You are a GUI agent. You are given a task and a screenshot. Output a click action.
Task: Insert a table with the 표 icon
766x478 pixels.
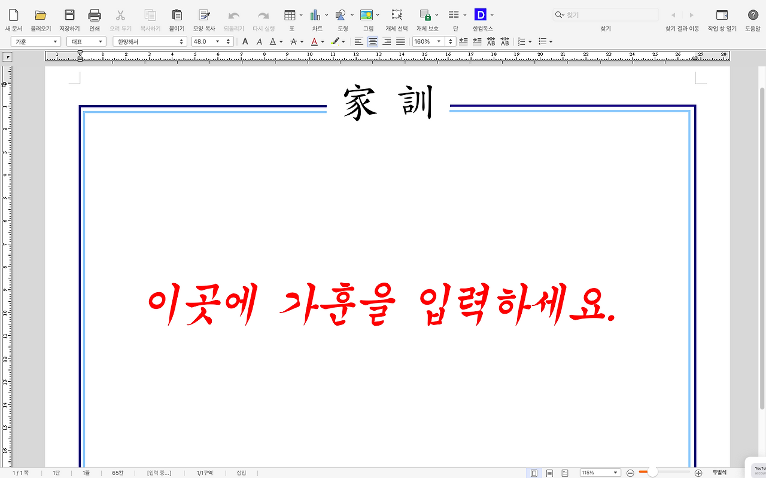290,16
